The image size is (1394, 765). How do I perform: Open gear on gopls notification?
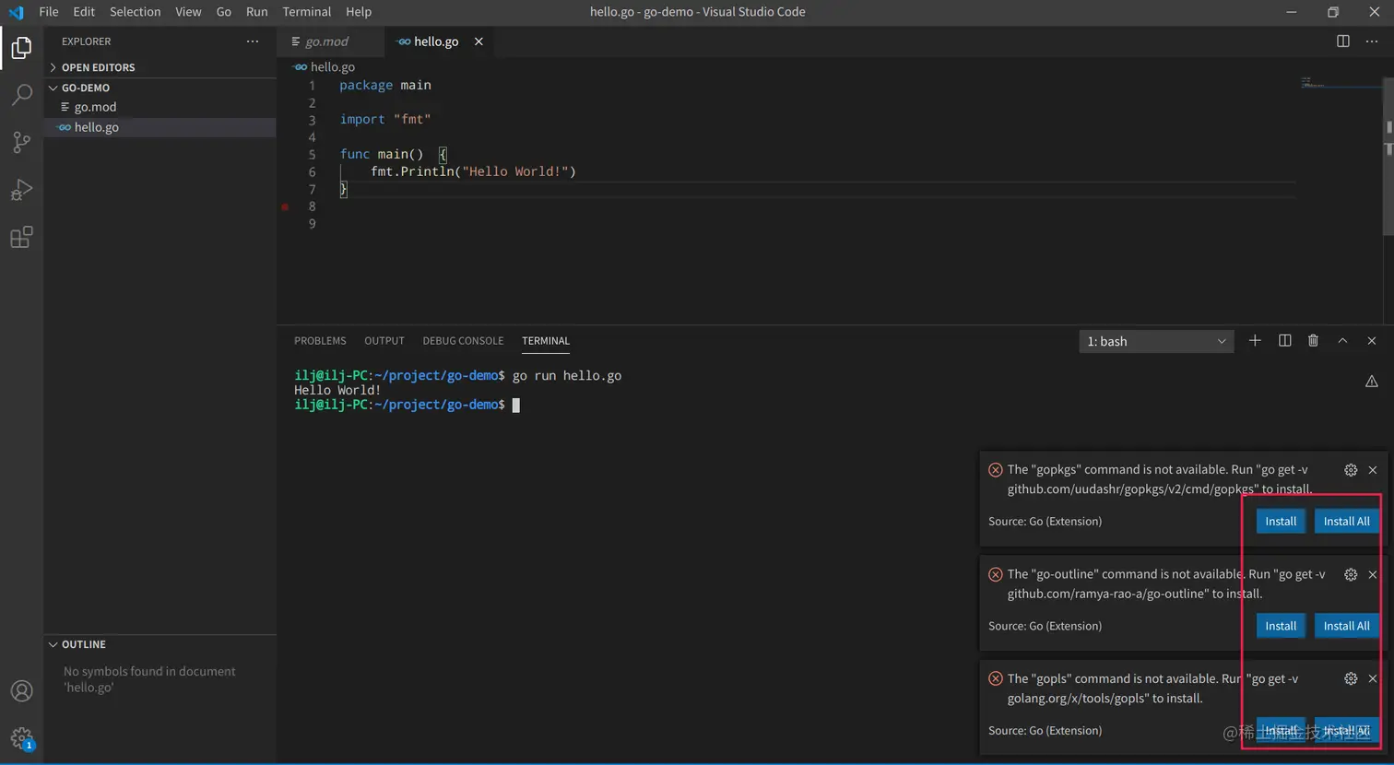tap(1351, 678)
